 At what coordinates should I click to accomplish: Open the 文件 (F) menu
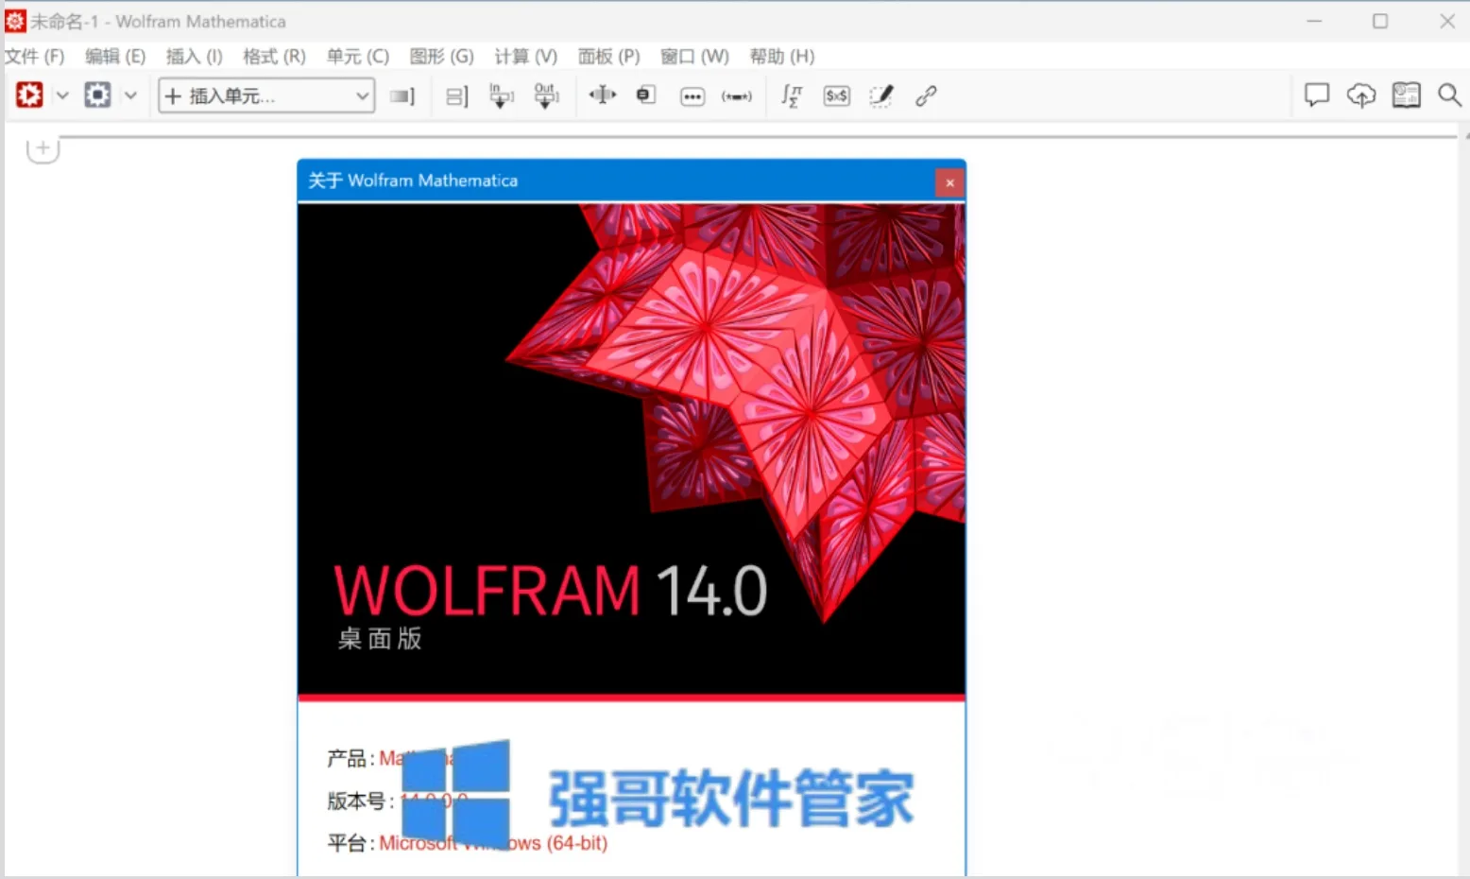[34, 57]
